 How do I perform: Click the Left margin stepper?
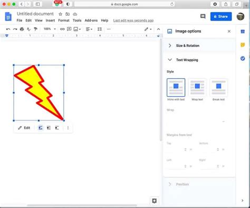pos(185,166)
